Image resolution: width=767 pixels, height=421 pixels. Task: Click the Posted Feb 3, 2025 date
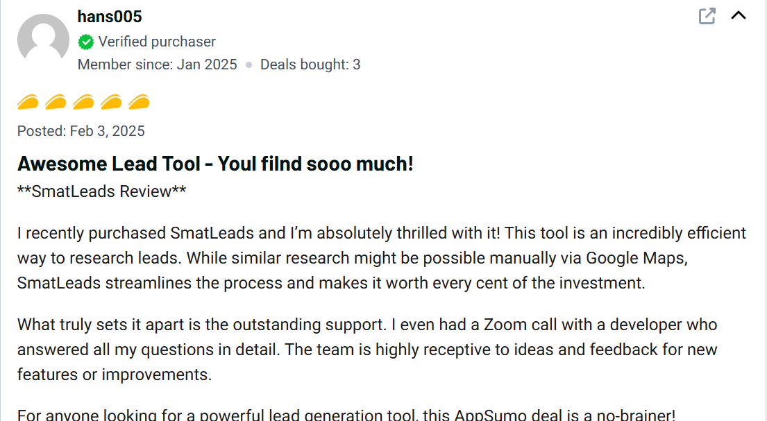click(x=81, y=131)
